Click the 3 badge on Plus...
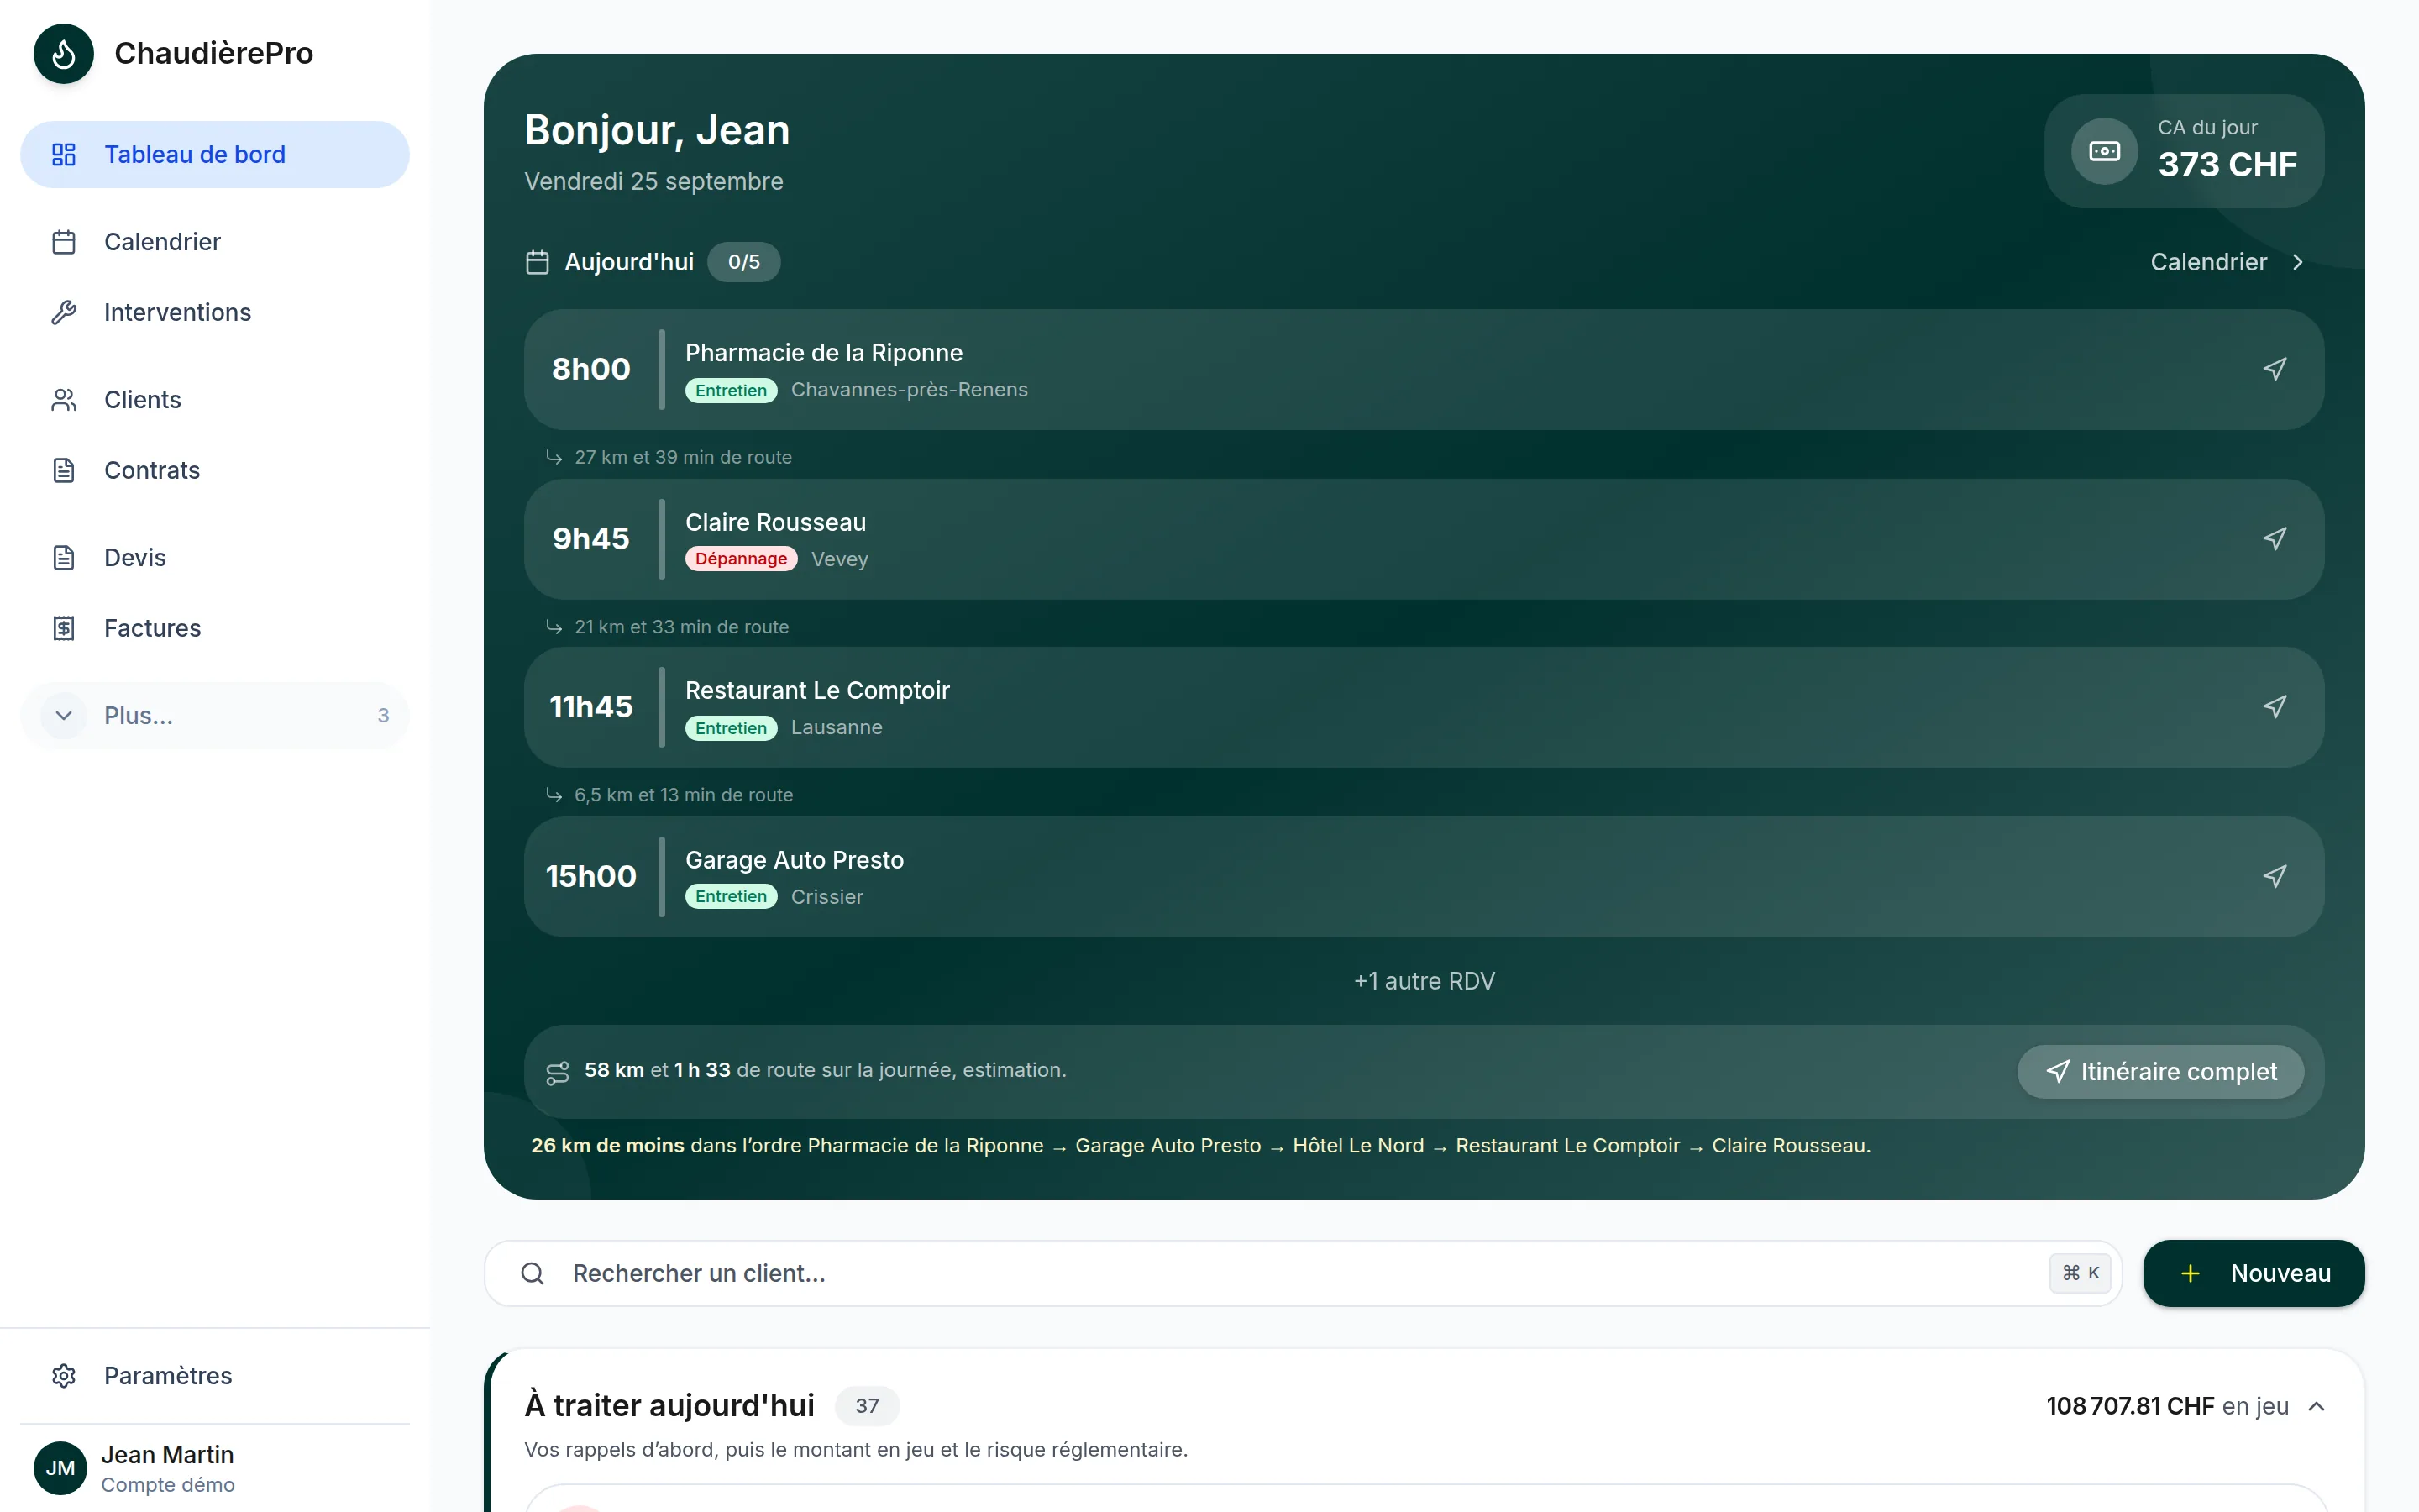This screenshot has height=1512, width=2419. (x=383, y=716)
